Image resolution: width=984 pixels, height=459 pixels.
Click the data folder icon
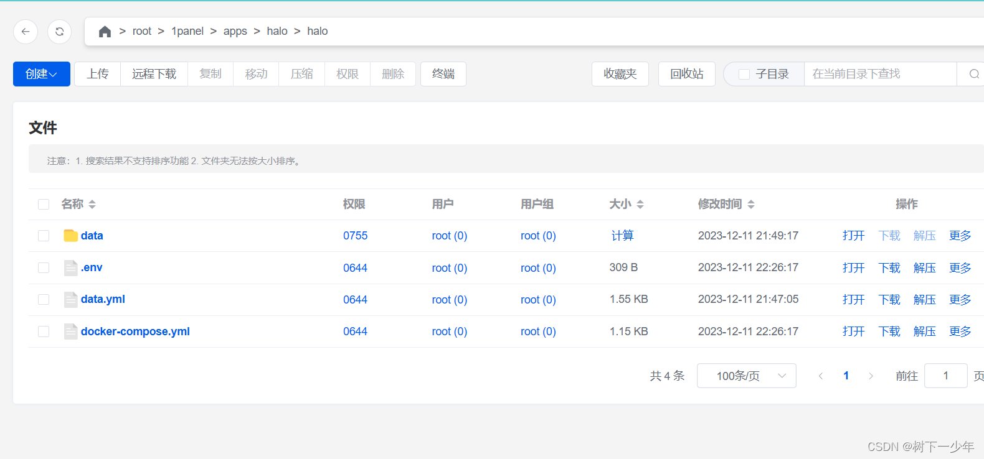pos(71,236)
